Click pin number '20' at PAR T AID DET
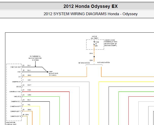The height and width of the screenshot is (125, 154). (23, 66)
